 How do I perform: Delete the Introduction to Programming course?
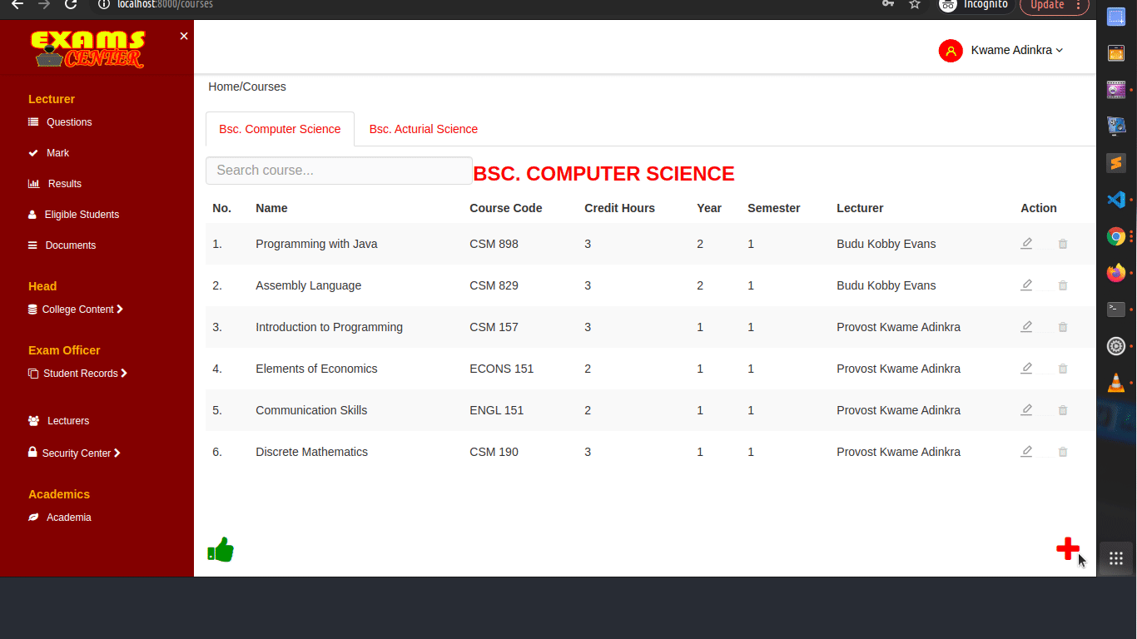(1063, 327)
